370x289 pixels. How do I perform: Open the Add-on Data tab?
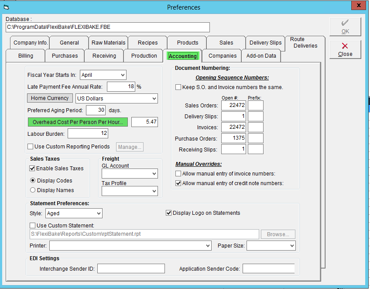(261, 56)
